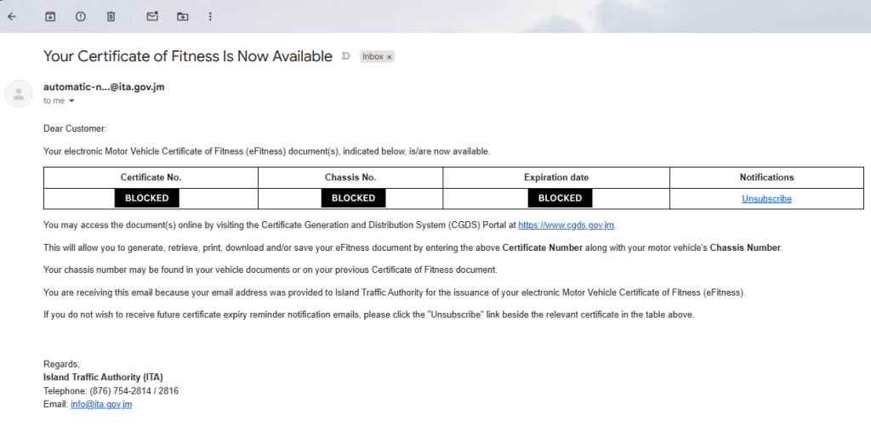
Task: Toggle the importance marker beside the subject
Action: click(x=345, y=56)
